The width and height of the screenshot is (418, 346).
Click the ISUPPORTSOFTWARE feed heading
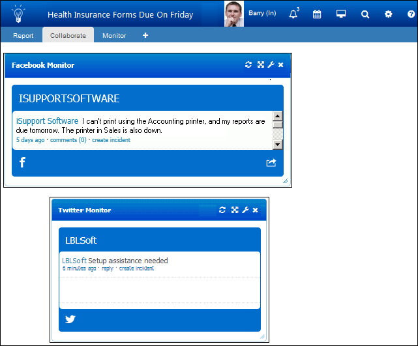[x=69, y=98]
